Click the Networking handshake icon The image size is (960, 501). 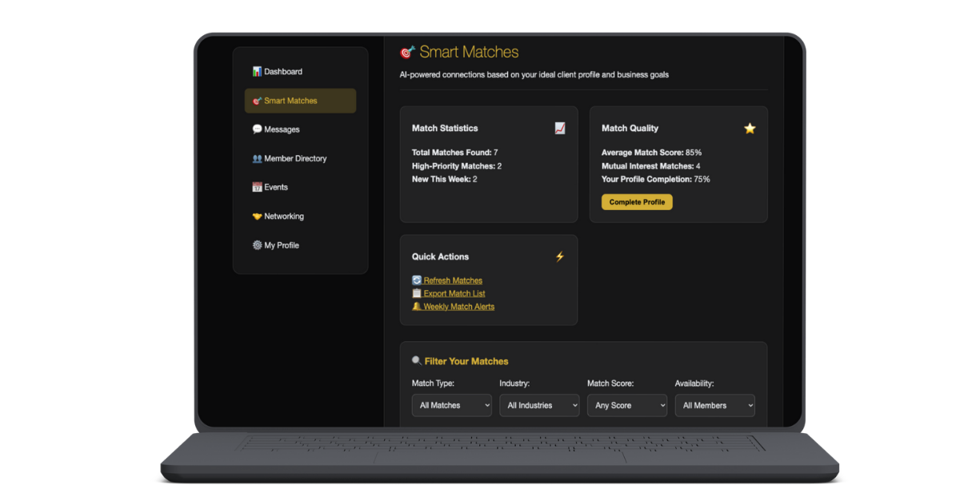(x=256, y=216)
